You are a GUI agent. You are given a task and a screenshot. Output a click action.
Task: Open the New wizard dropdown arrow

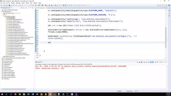(3, 5)
